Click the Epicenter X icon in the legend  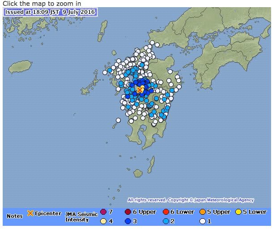30,213
